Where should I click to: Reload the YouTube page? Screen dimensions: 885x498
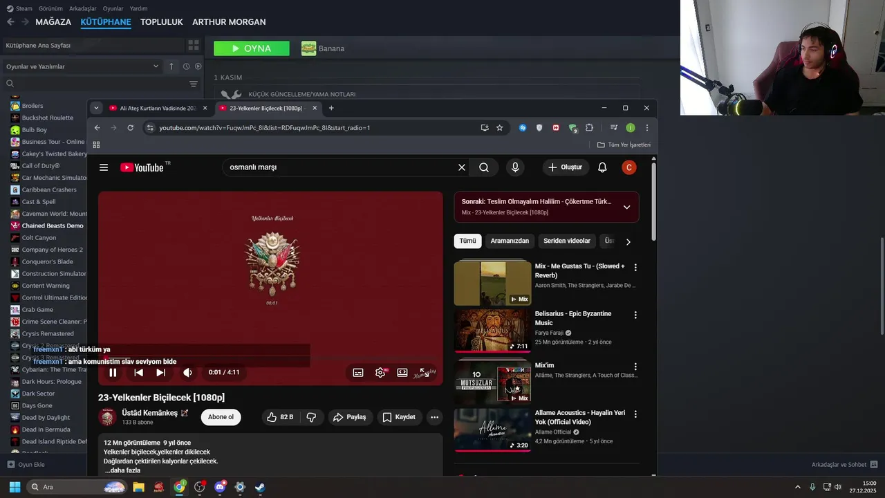tap(130, 128)
